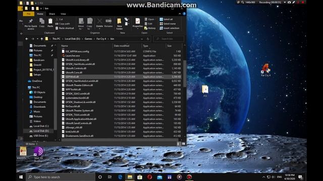The image size is (323, 181).
Task: Click Cut in the Clipboard group
Action: 59,19
